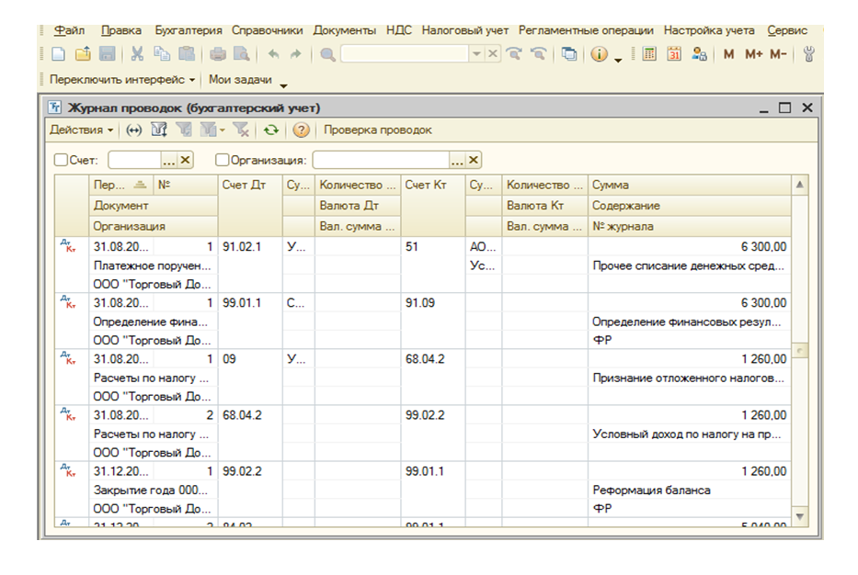Expand the Переключить интерфейс dropdown
The width and height of the screenshot is (858, 575).
[122, 80]
